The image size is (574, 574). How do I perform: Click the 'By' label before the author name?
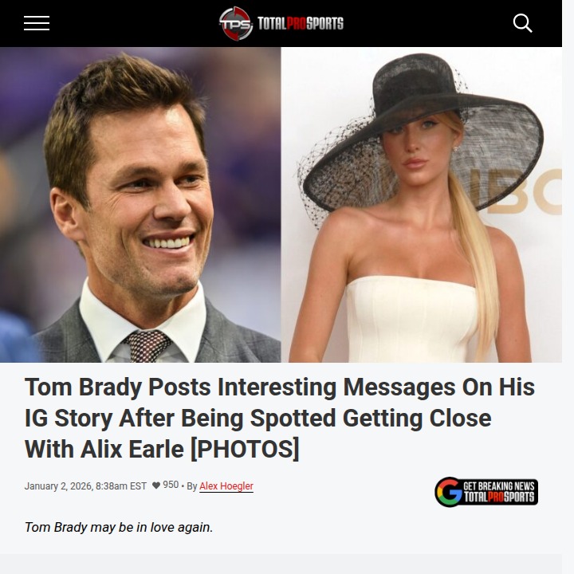[192, 486]
